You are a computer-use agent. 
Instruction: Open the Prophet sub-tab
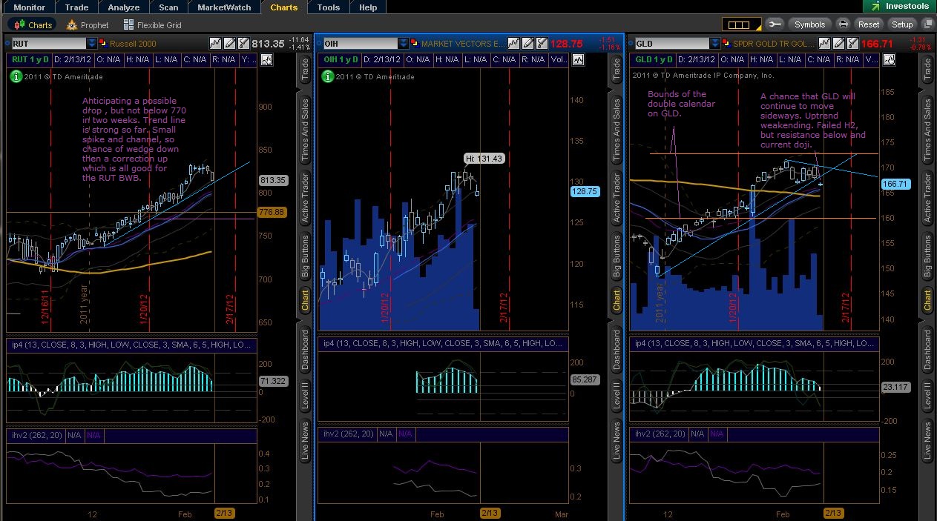(87, 24)
